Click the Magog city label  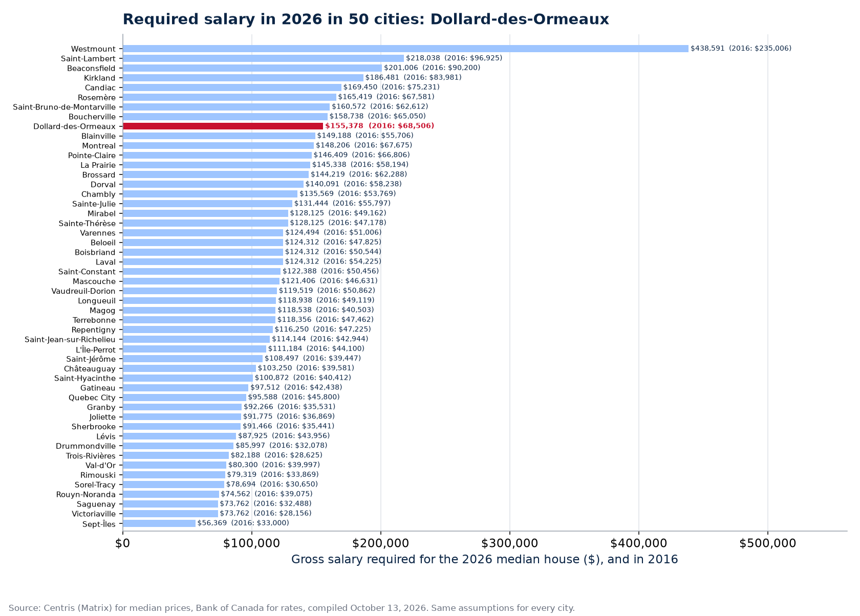coord(103,311)
